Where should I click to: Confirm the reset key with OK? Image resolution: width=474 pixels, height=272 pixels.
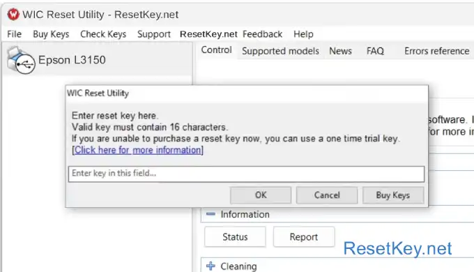pos(261,195)
